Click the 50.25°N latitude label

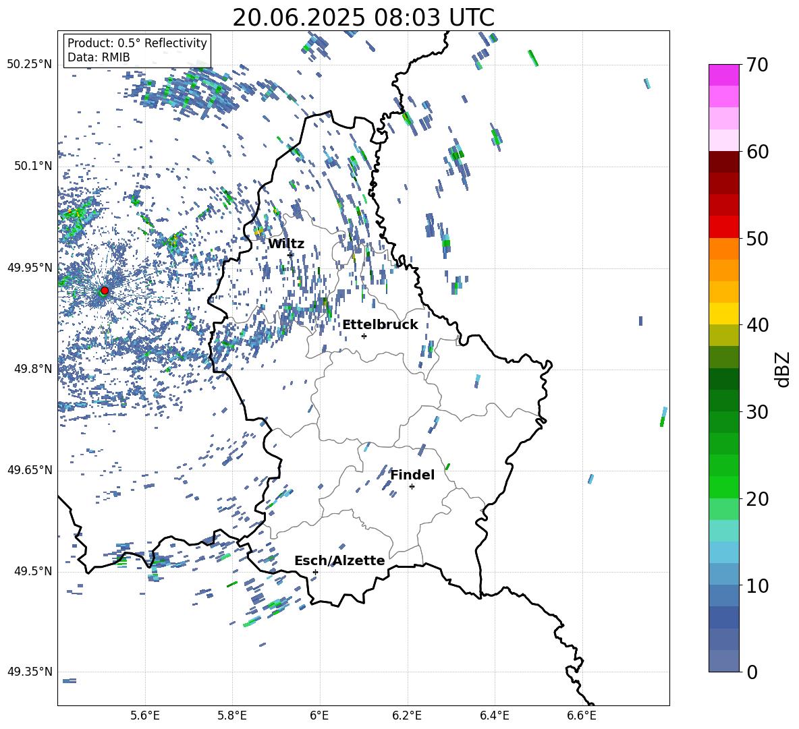30,65
